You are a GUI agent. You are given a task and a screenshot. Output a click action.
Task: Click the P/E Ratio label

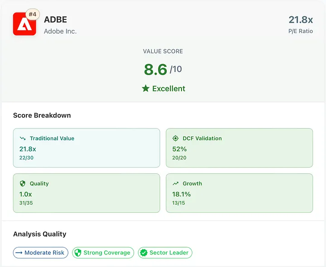tap(301, 31)
